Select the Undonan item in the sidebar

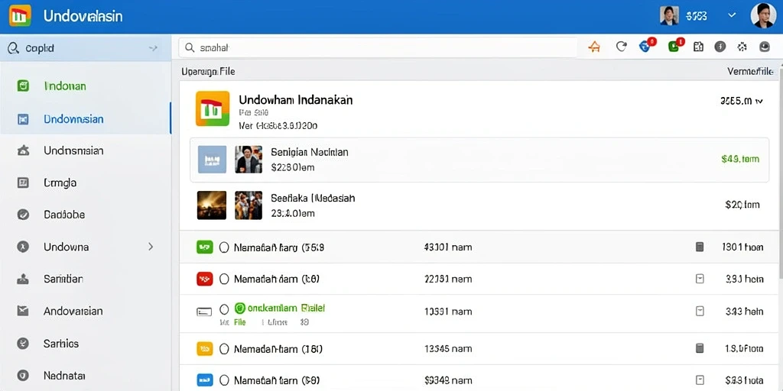86,86
